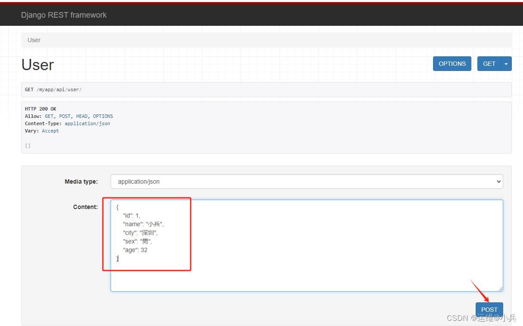The width and height of the screenshot is (523, 326).
Task: Place cursor on the "sex": "男" line
Action: coord(137,241)
